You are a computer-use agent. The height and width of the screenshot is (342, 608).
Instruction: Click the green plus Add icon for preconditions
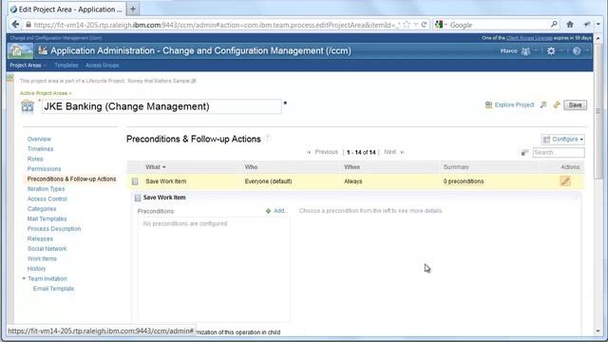pyautogui.click(x=268, y=211)
